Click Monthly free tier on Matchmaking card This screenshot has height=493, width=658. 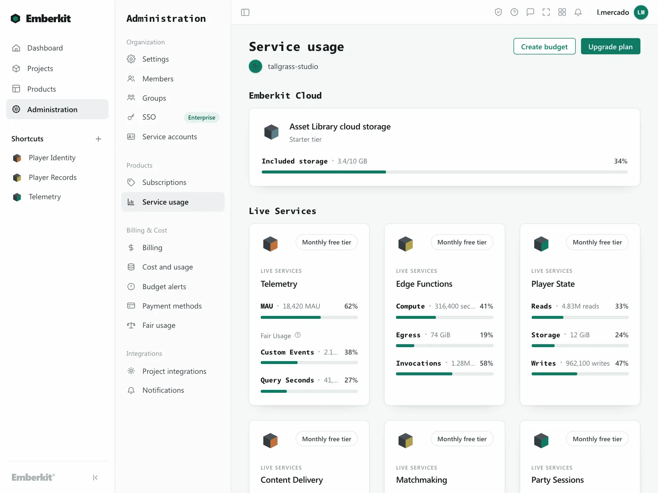tap(462, 439)
